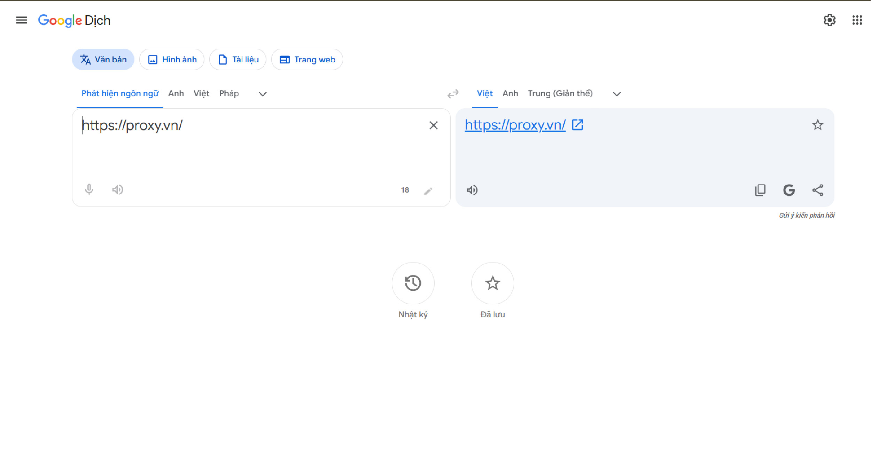Share the translation
Viewport: 871px width, 476px height.
pyautogui.click(x=818, y=190)
